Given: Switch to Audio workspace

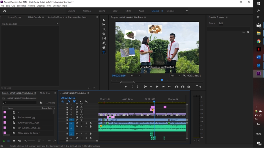Looking at the screenshot, I should coord(141,11).
